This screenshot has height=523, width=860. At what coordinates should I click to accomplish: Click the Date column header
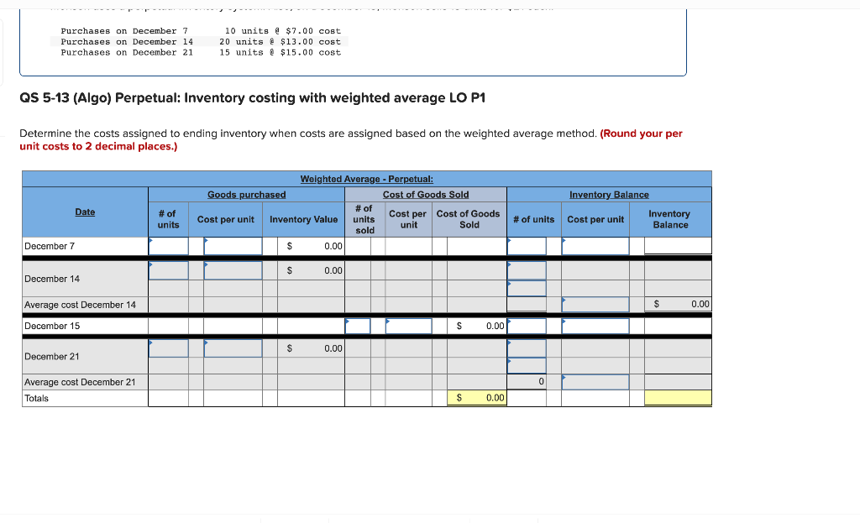[85, 212]
